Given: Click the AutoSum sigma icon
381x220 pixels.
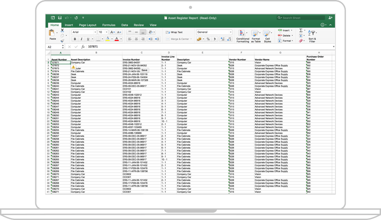Looking at the screenshot, I should (x=301, y=30).
